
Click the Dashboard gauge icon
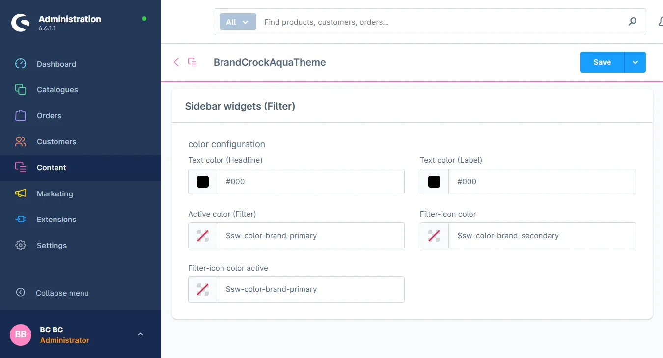coord(21,64)
